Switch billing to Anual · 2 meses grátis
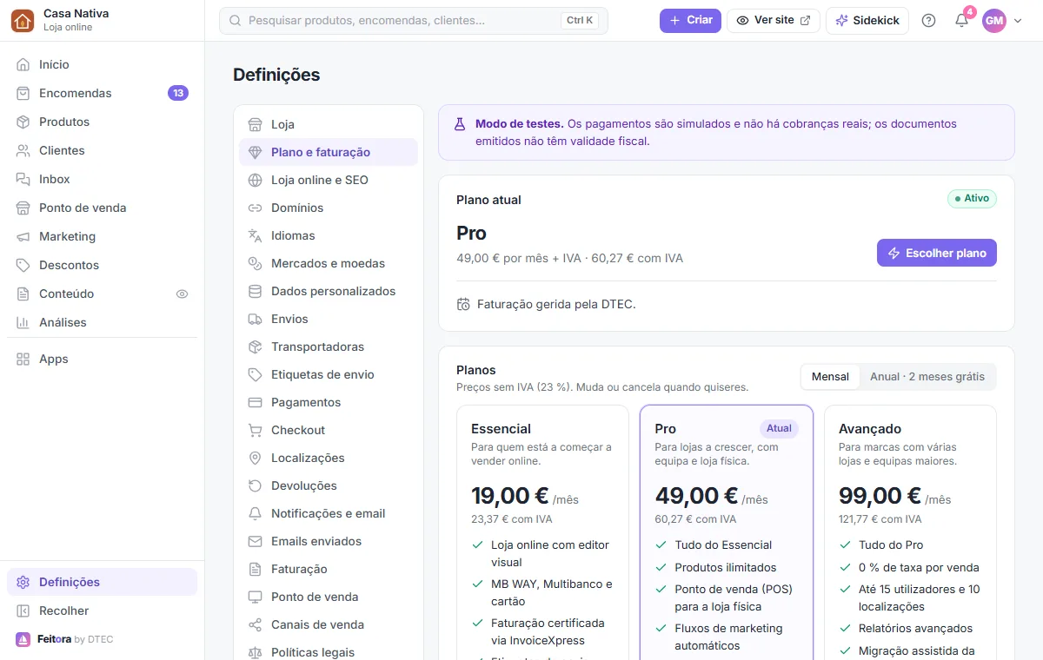The width and height of the screenshot is (1043, 660). 927,376
